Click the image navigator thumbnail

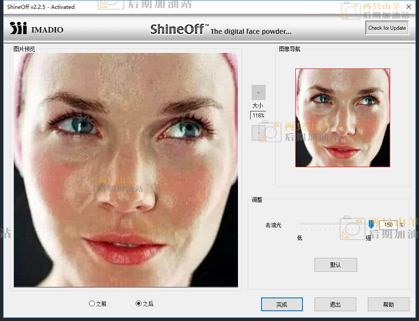click(x=342, y=118)
